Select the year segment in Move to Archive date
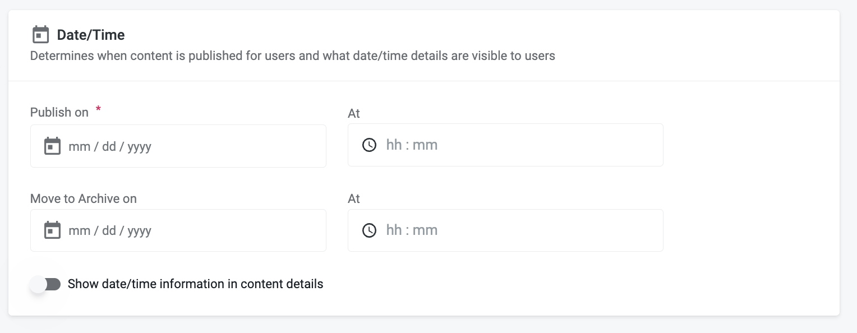This screenshot has height=333, width=857. [139, 231]
